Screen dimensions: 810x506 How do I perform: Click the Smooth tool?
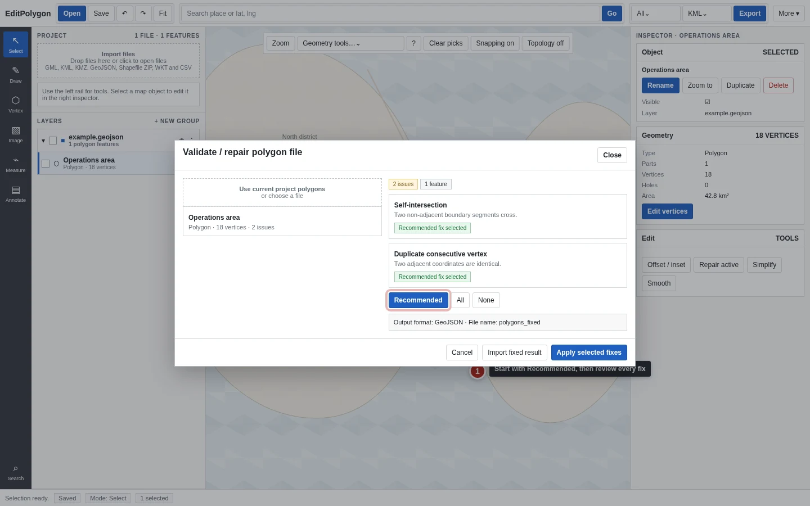(659, 283)
